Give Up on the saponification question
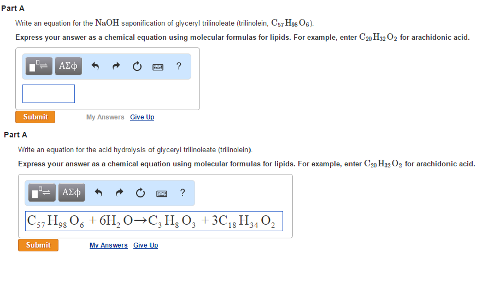Screen dimensions: 488x295 (142, 117)
